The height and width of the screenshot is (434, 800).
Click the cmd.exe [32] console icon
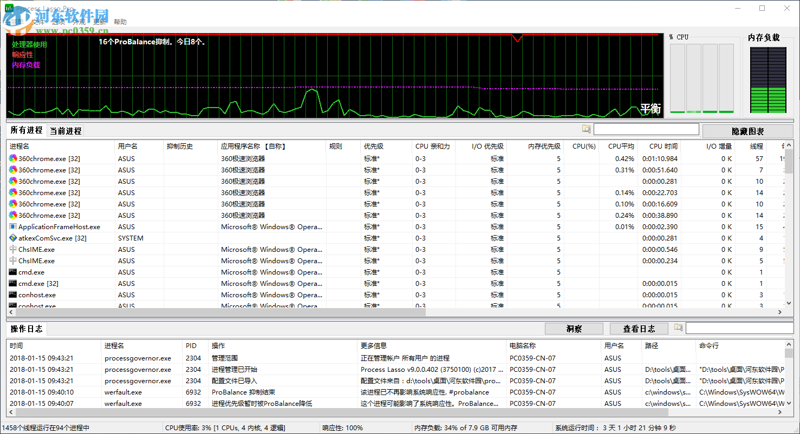click(x=13, y=284)
